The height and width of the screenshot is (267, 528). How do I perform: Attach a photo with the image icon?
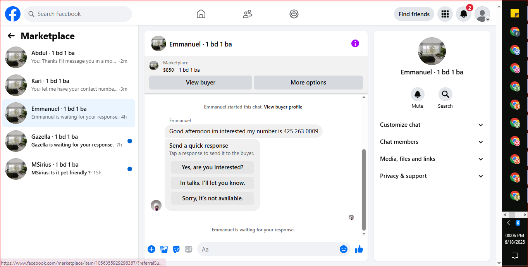click(x=164, y=249)
